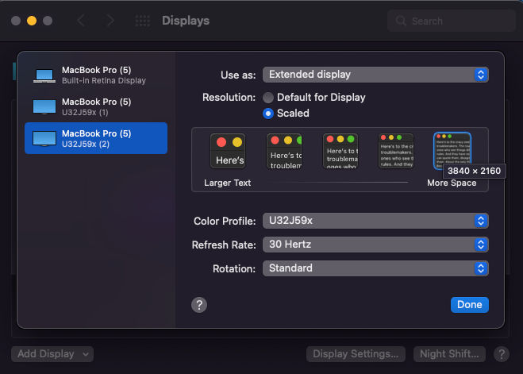Click the 3840 × 2160 resolution tooltip
Image resolution: width=523 pixels, height=374 pixels.
[x=474, y=171]
